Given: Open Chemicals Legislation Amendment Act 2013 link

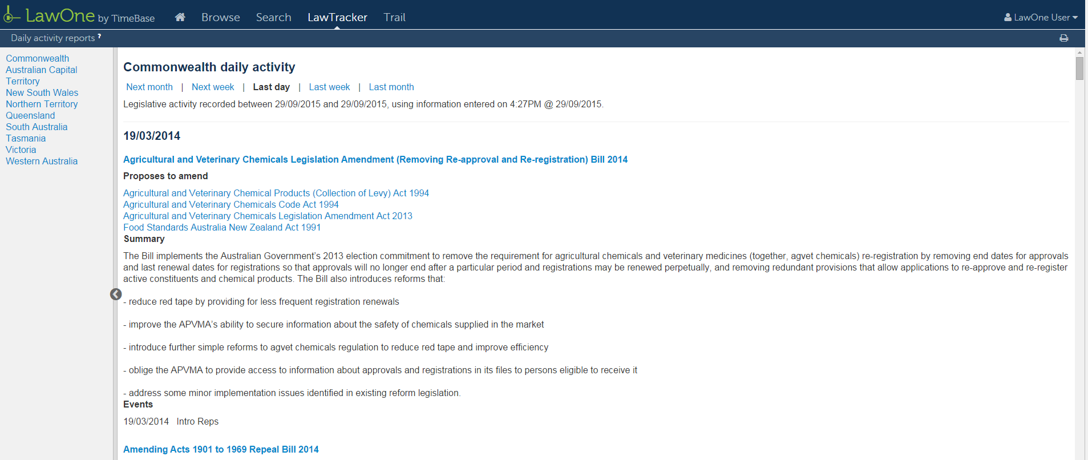Looking at the screenshot, I should [x=268, y=216].
